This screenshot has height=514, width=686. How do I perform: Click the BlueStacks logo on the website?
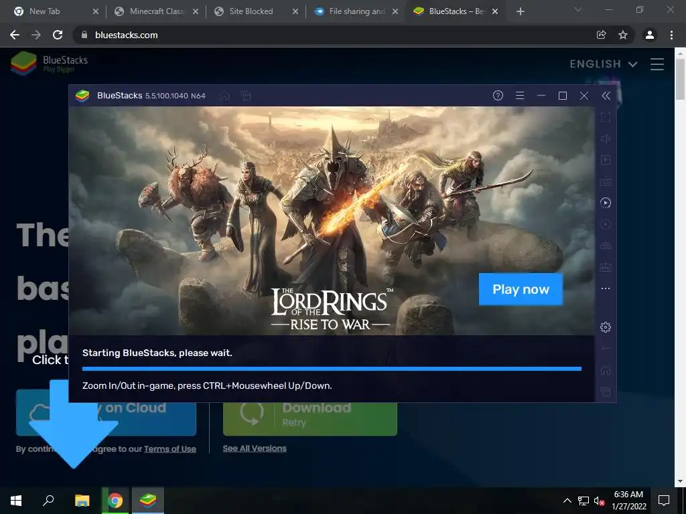tap(49, 64)
